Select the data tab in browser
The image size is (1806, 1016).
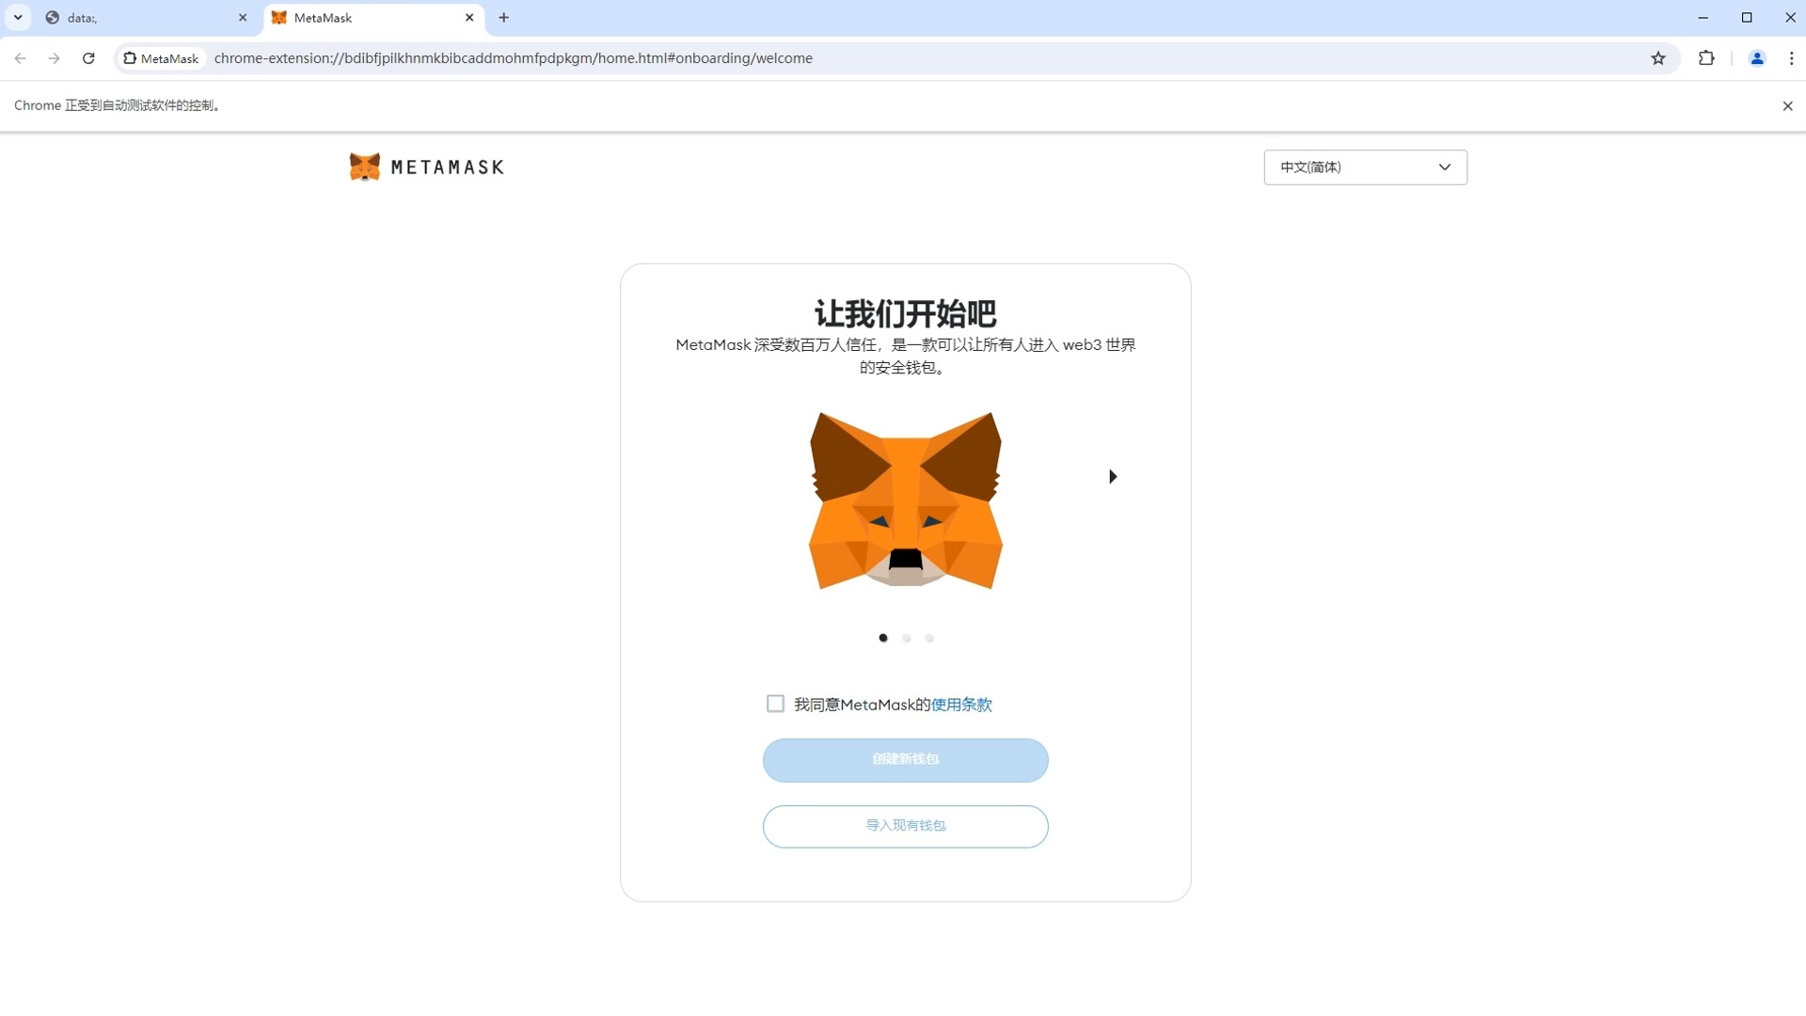pos(136,17)
